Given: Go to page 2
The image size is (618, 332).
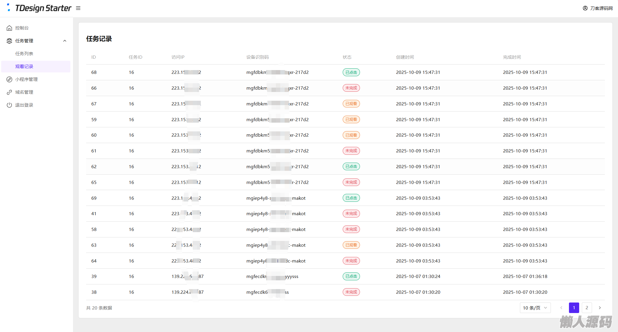Looking at the screenshot, I should coord(587,308).
